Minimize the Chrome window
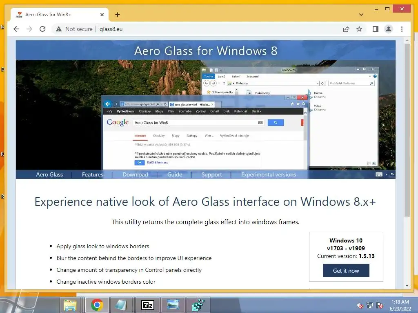 376,9
